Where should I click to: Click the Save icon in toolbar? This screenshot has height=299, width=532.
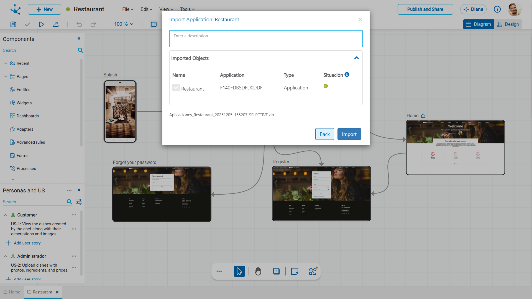click(13, 24)
